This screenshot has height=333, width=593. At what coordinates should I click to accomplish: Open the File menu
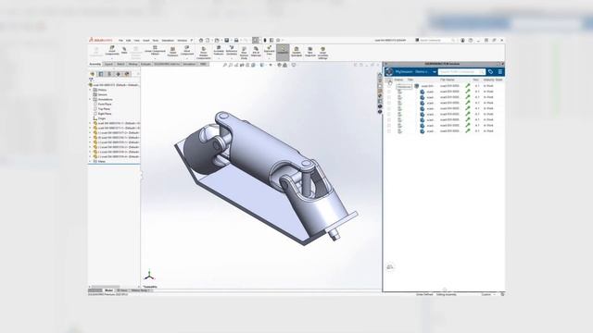point(120,41)
